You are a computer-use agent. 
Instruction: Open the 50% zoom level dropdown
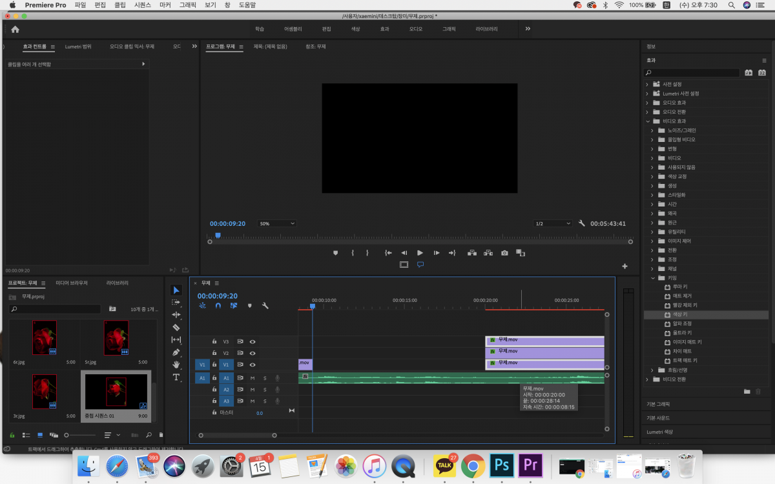click(276, 223)
